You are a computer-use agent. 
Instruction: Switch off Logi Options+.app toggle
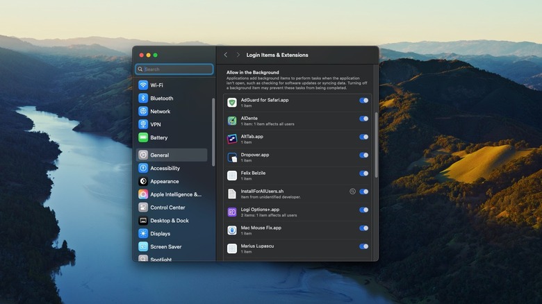coord(363,210)
